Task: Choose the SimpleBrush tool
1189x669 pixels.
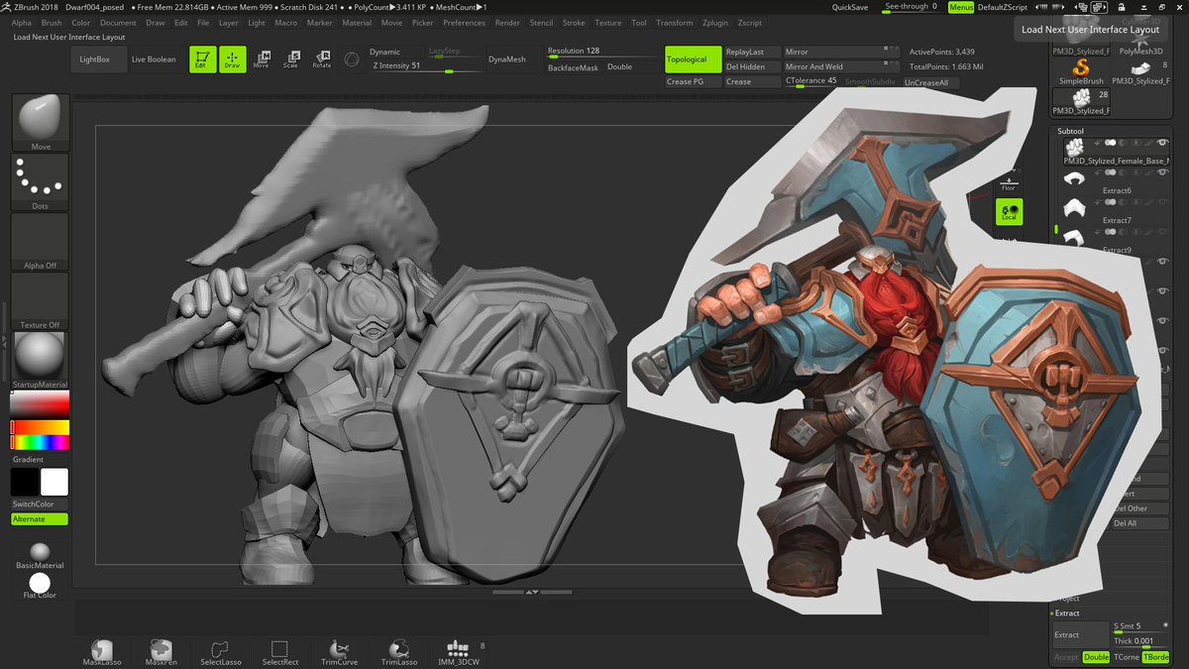Action: click(1081, 69)
